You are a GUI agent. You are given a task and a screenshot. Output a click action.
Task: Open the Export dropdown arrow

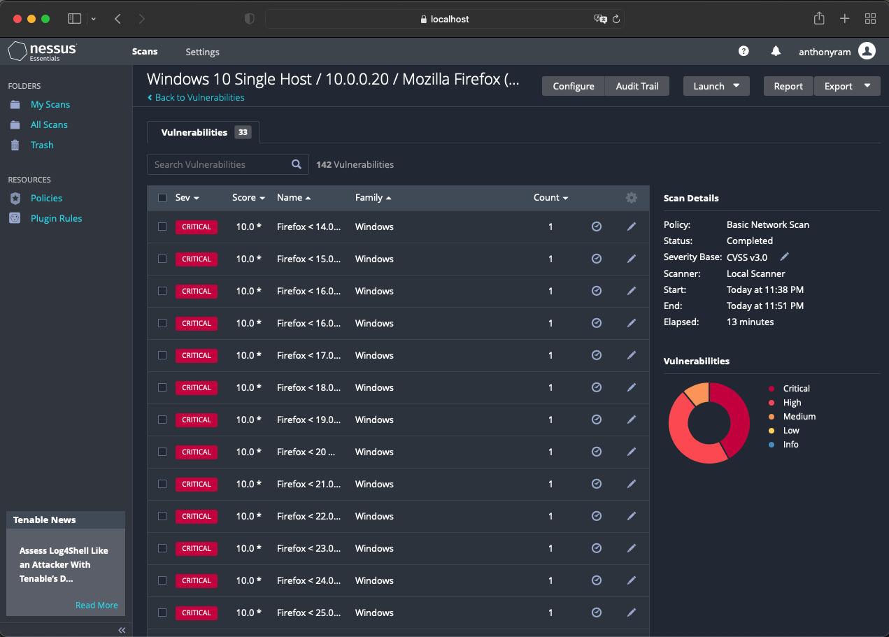pyautogui.click(x=867, y=86)
